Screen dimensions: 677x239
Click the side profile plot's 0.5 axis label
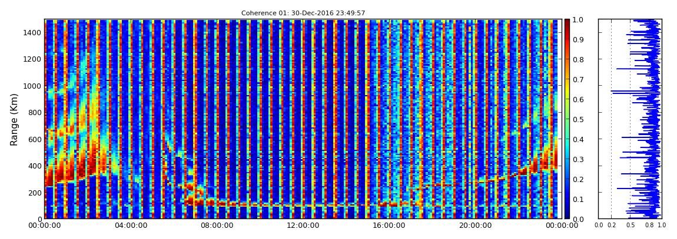630,225
